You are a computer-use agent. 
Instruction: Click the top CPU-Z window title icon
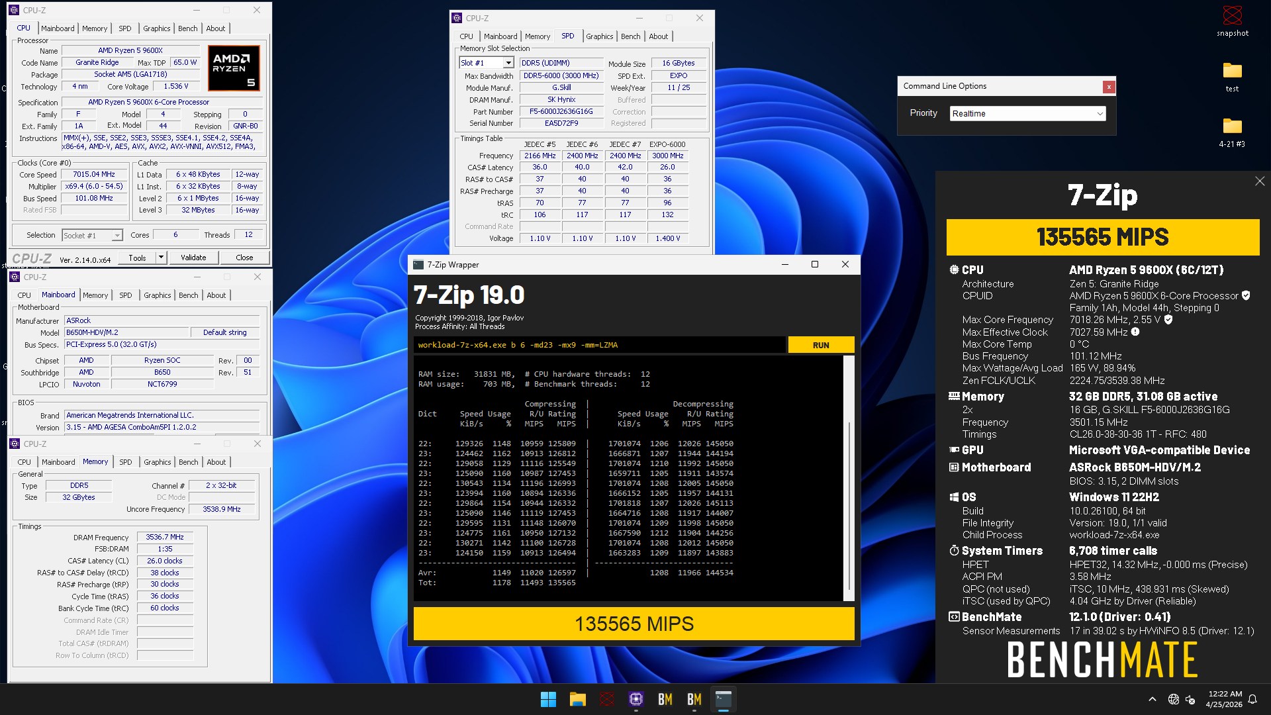coord(14,10)
